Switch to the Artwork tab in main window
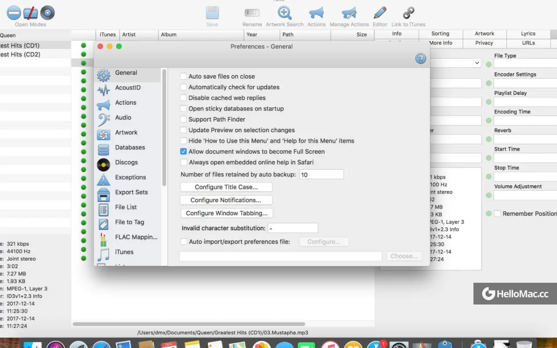557x348 pixels. tap(484, 33)
